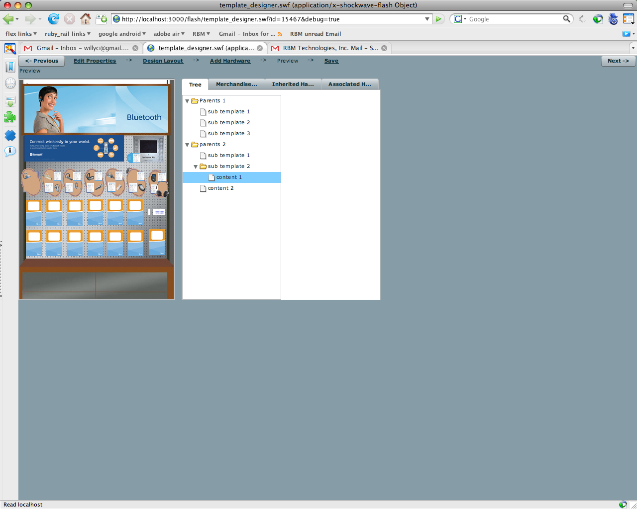Select the magic wand icon in sidebar
Viewport: 637px width, 509px height.
pos(10,49)
